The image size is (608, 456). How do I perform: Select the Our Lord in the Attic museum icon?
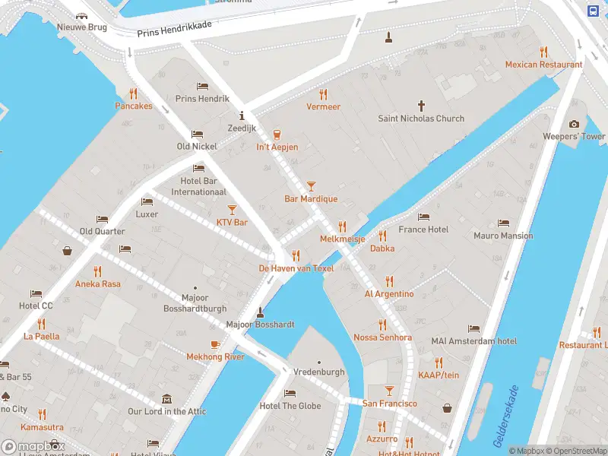pos(166,398)
